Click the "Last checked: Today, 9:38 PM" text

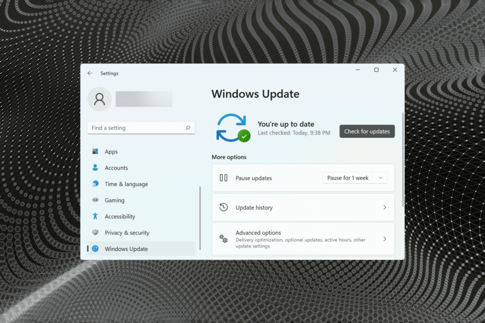(x=294, y=132)
